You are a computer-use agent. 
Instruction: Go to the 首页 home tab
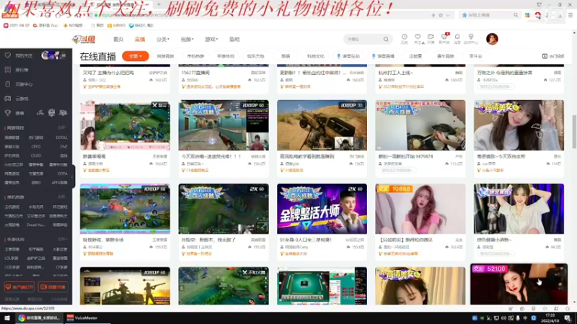tap(118, 40)
